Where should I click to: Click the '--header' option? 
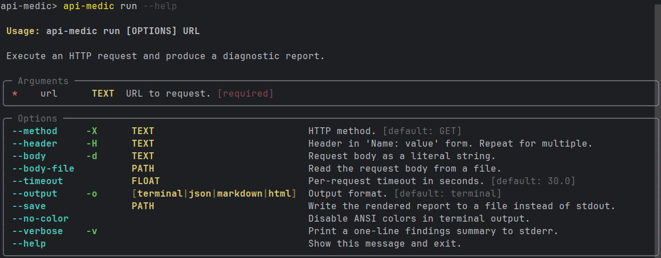click(35, 144)
